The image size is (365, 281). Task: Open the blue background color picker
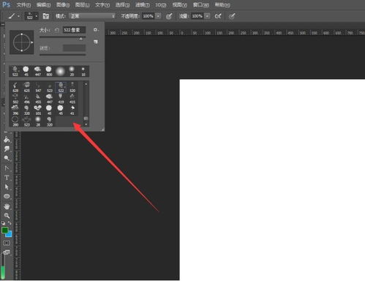pyautogui.click(x=10, y=235)
